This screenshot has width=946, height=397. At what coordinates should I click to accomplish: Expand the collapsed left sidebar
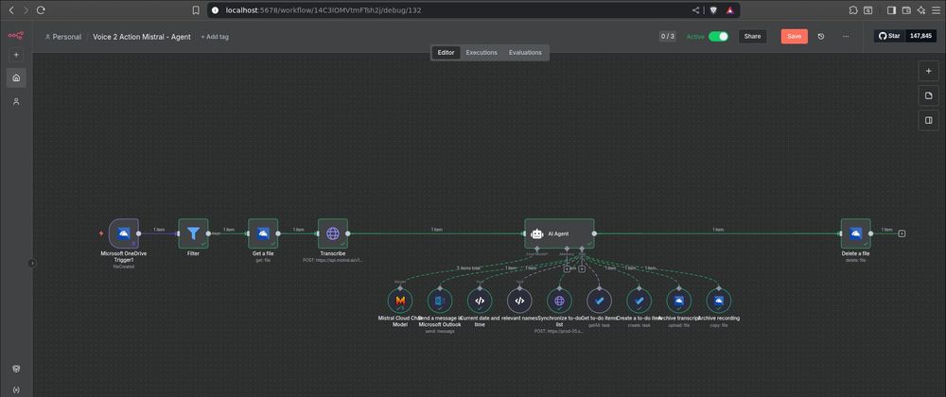pos(32,264)
